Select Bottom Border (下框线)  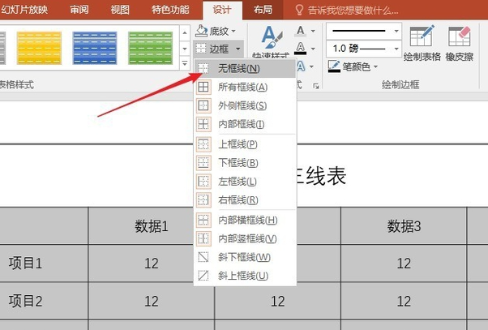(x=245, y=163)
